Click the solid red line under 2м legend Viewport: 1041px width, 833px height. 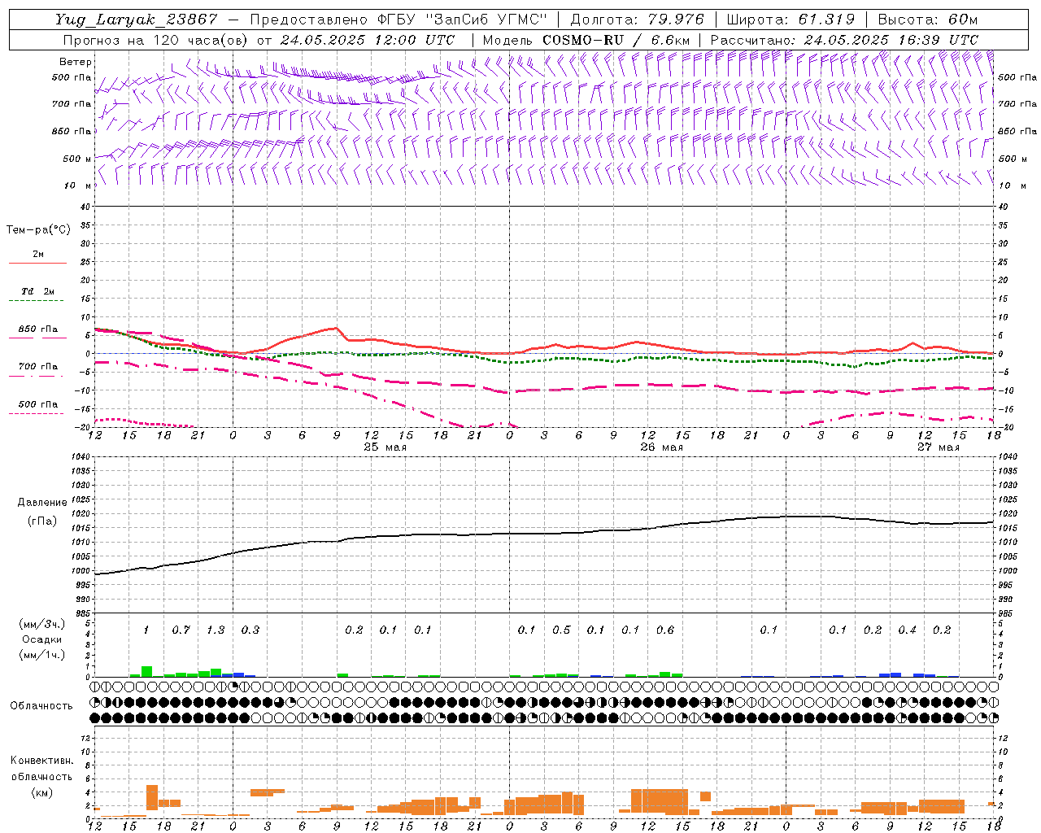(37, 263)
